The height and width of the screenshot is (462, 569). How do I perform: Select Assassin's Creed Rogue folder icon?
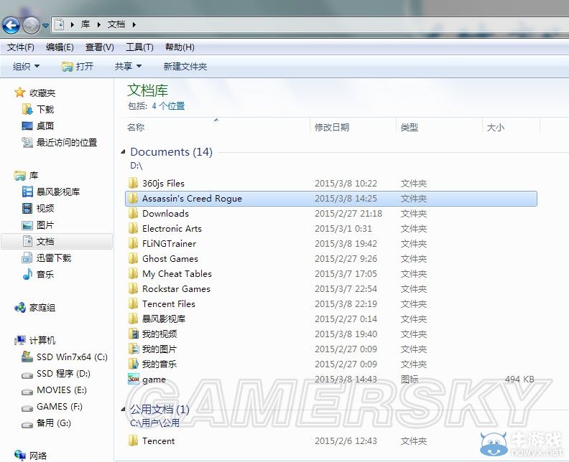click(133, 198)
